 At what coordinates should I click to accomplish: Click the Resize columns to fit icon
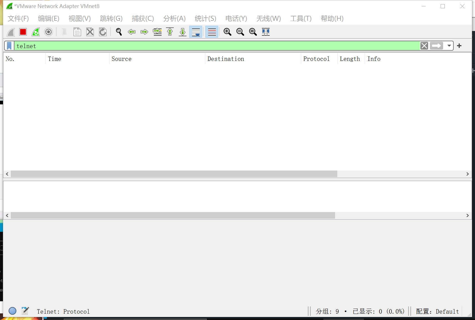click(266, 32)
